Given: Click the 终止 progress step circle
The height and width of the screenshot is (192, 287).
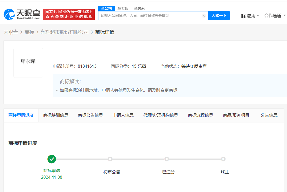Looking at the screenshot, I should (x=223, y=159).
